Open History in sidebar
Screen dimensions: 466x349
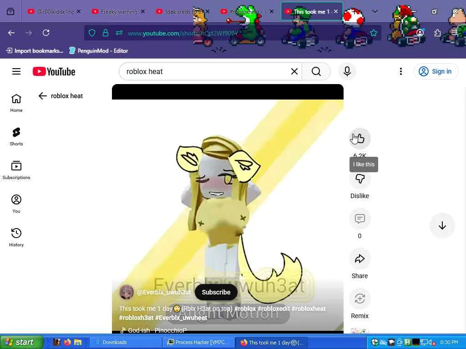coord(16,237)
